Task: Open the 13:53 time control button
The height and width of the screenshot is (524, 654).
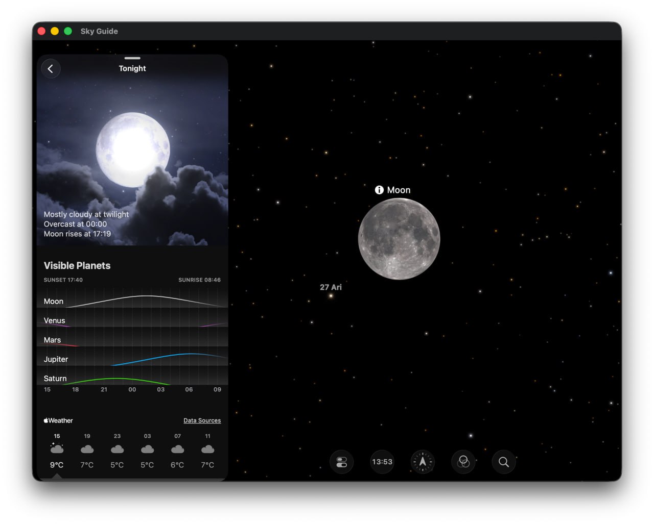Action: click(382, 462)
